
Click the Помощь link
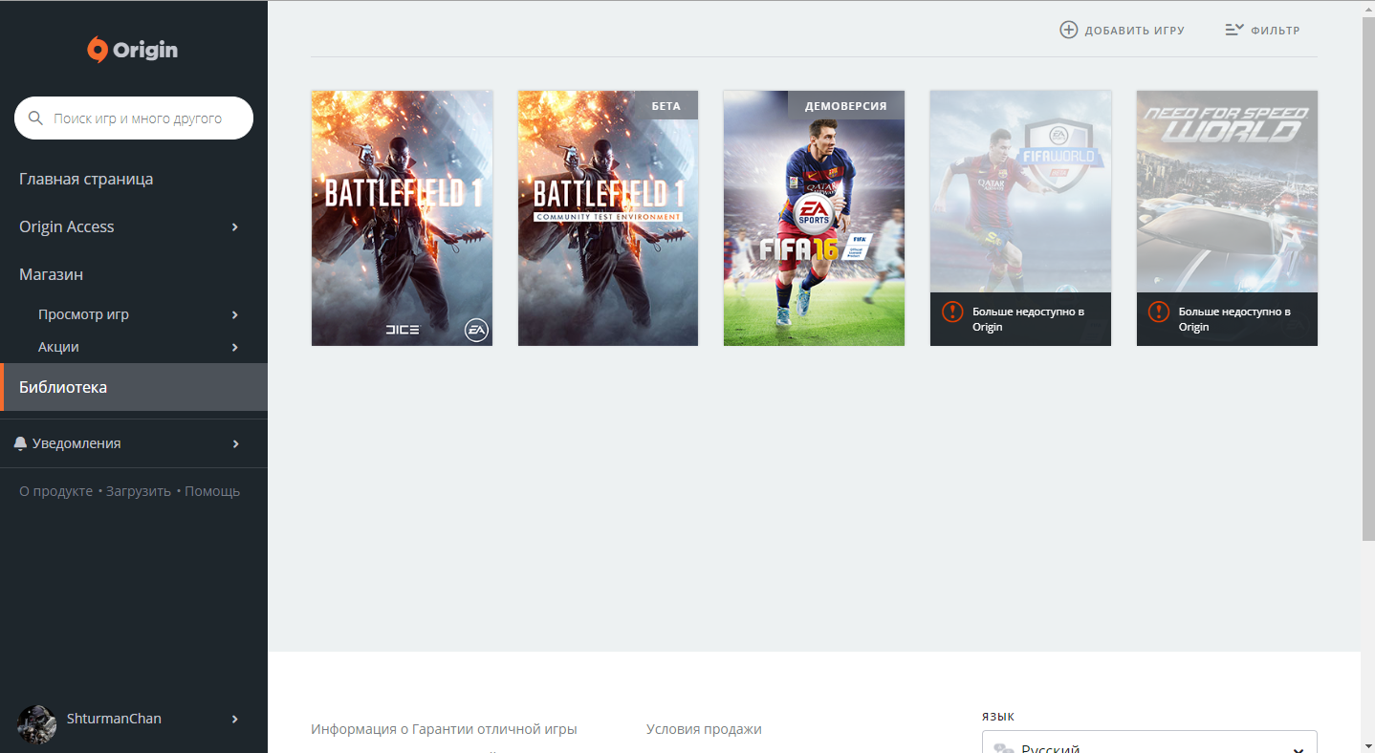pyautogui.click(x=212, y=491)
